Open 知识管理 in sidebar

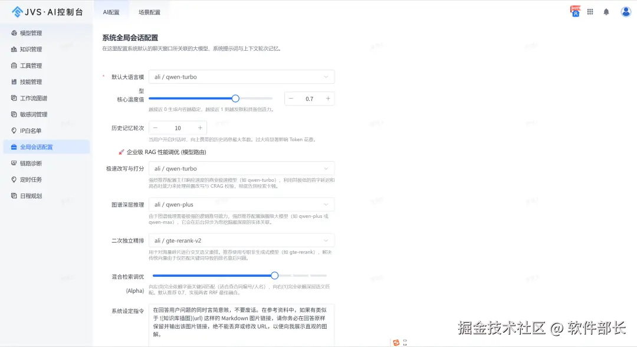tap(47, 49)
